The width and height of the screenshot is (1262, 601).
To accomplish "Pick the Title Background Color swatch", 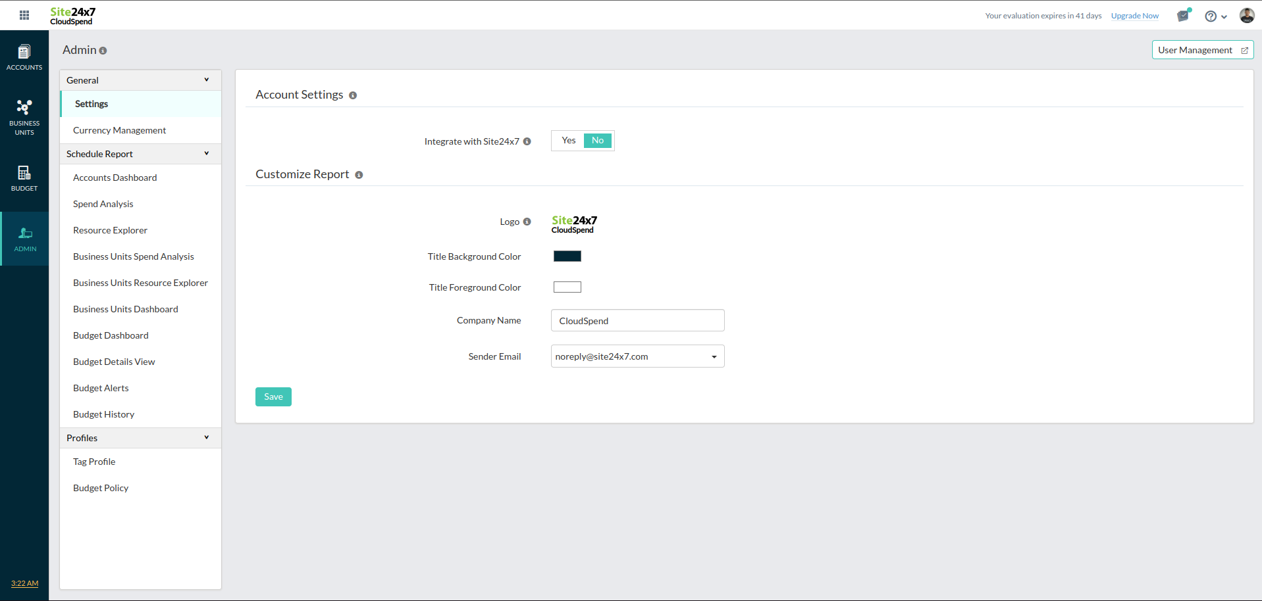I will coord(567,256).
